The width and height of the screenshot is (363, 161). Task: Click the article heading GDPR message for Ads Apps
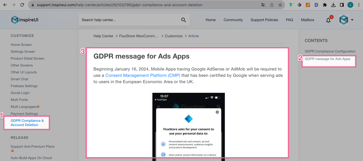141,56
